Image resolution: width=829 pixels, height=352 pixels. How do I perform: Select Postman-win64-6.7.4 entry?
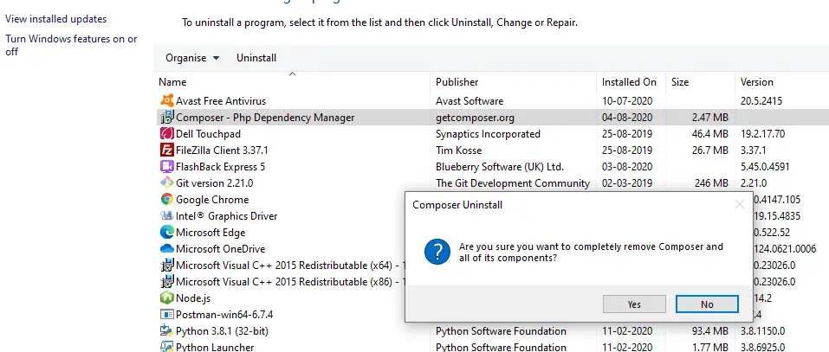224,315
